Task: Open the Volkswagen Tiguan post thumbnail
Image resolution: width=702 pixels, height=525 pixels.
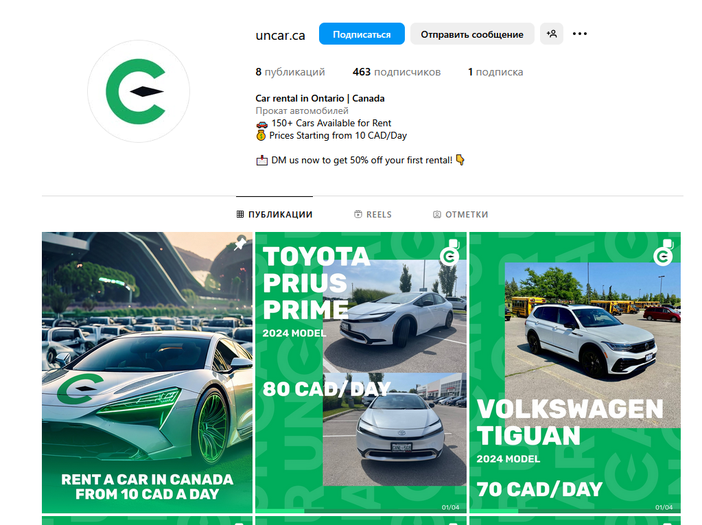Action: point(575,373)
